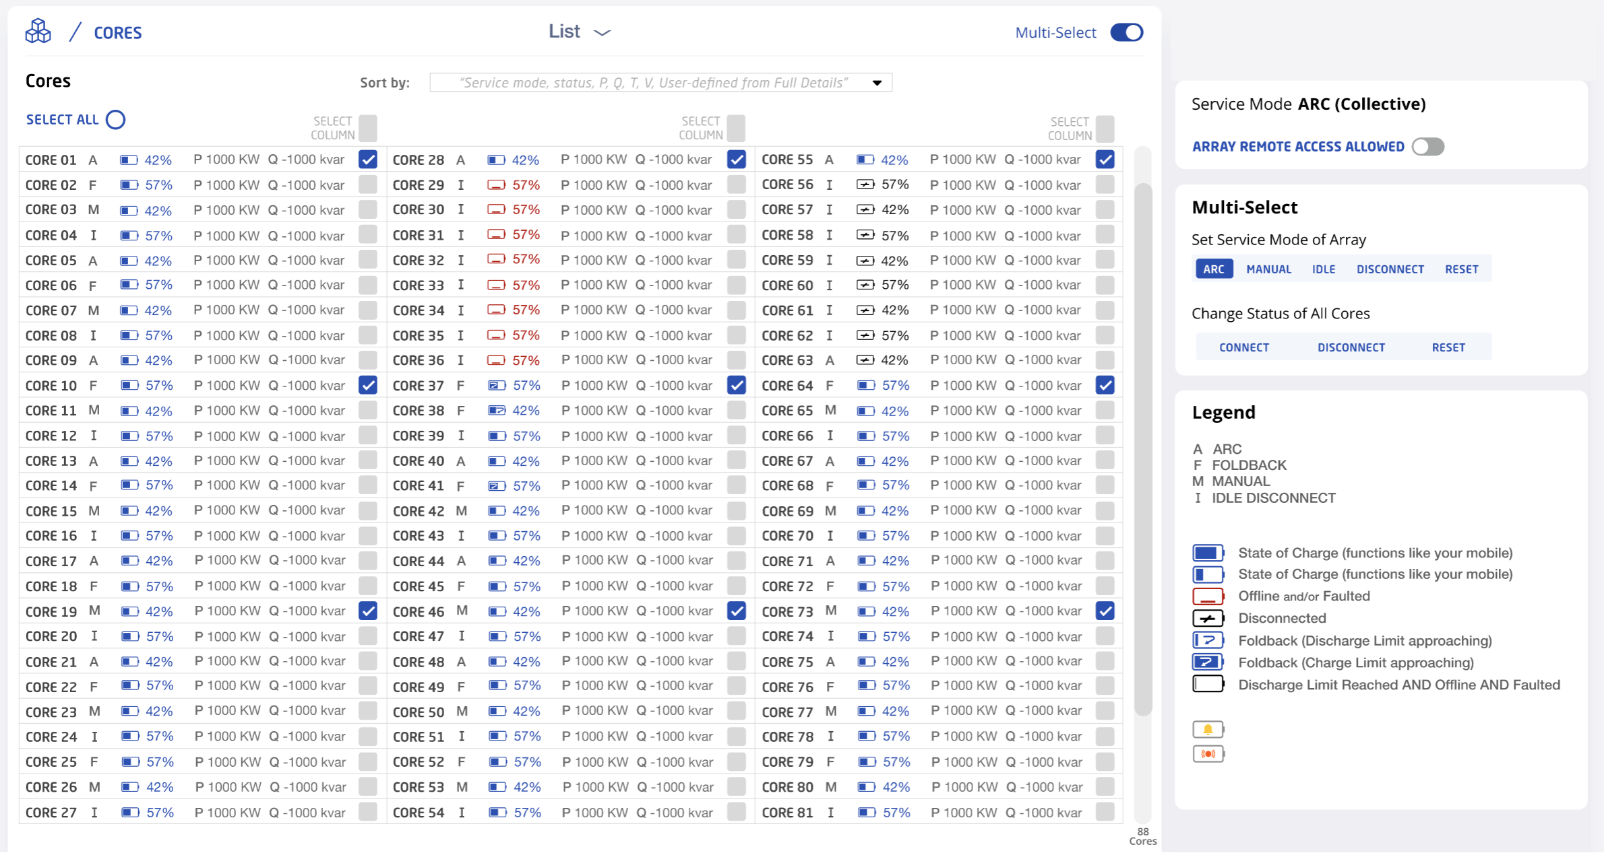Image resolution: width=1604 pixels, height=853 pixels.
Task: Select the MANUAL service mode tab
Action: click(1268, 269)
